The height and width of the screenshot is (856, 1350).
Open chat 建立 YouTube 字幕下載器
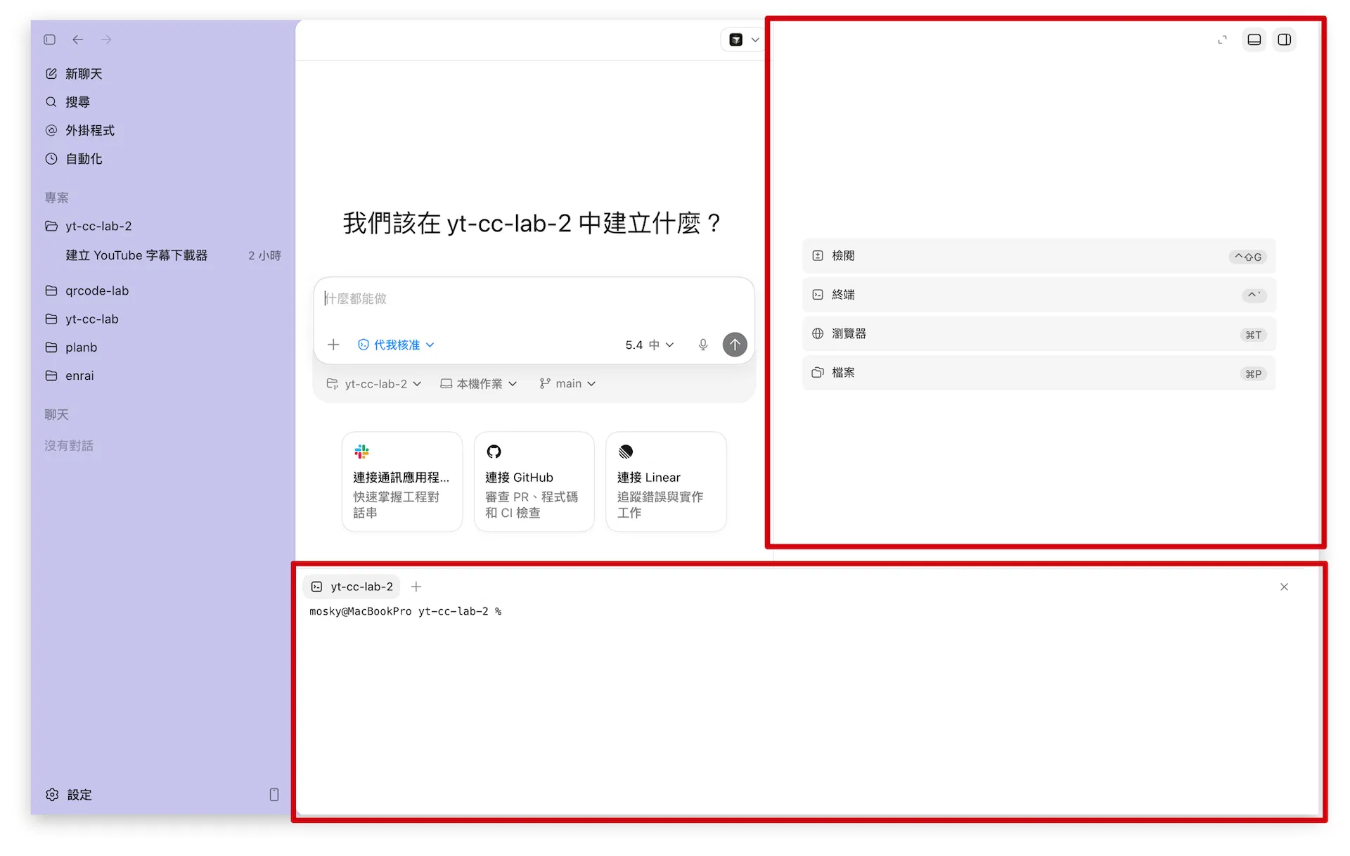point(136,255)
